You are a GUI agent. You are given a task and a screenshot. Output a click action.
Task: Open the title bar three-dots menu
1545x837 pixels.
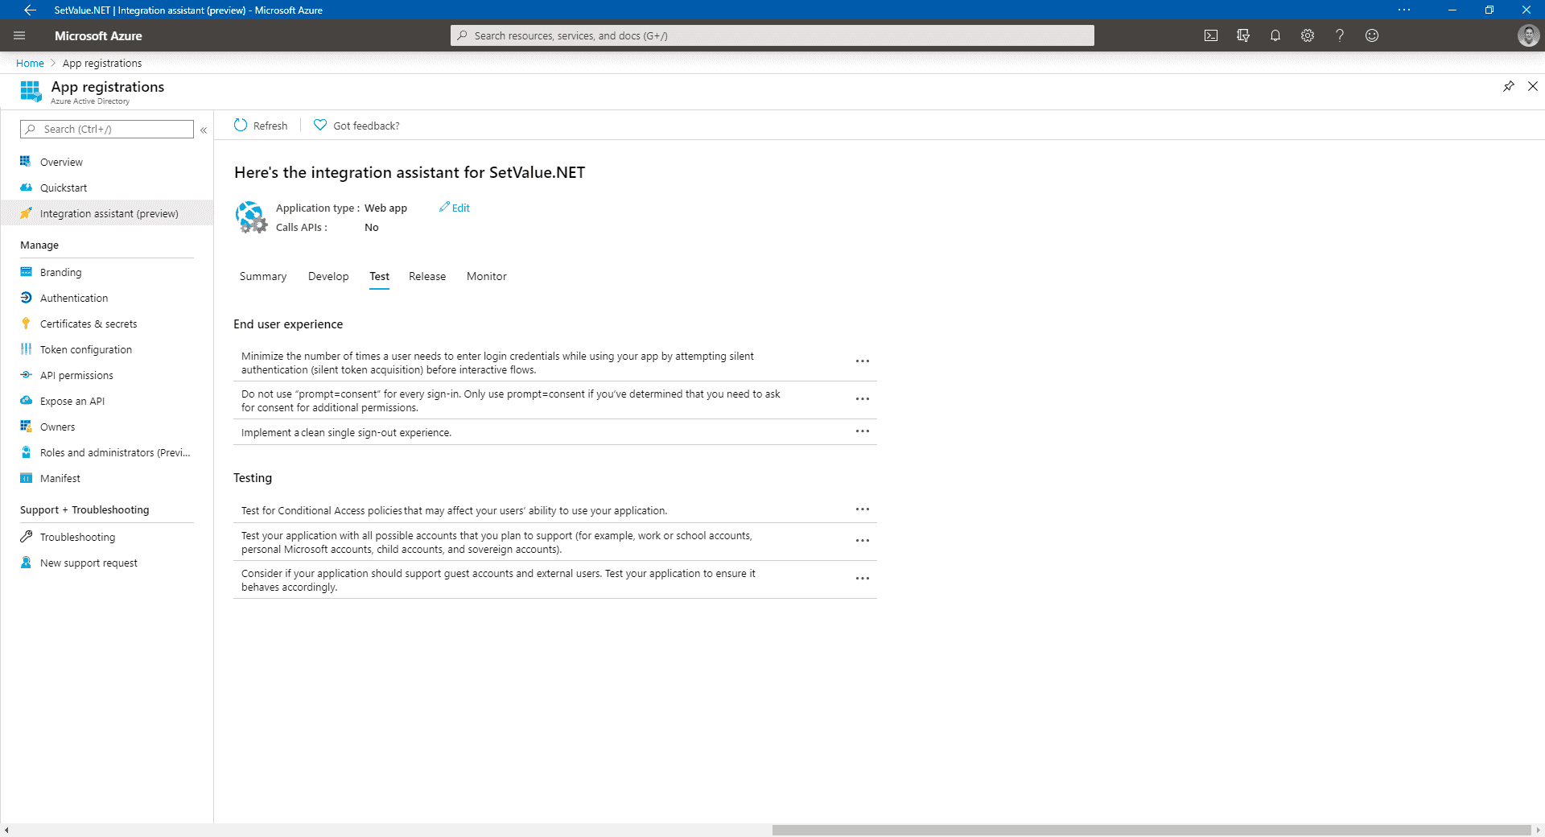(x=1404, y=10)
